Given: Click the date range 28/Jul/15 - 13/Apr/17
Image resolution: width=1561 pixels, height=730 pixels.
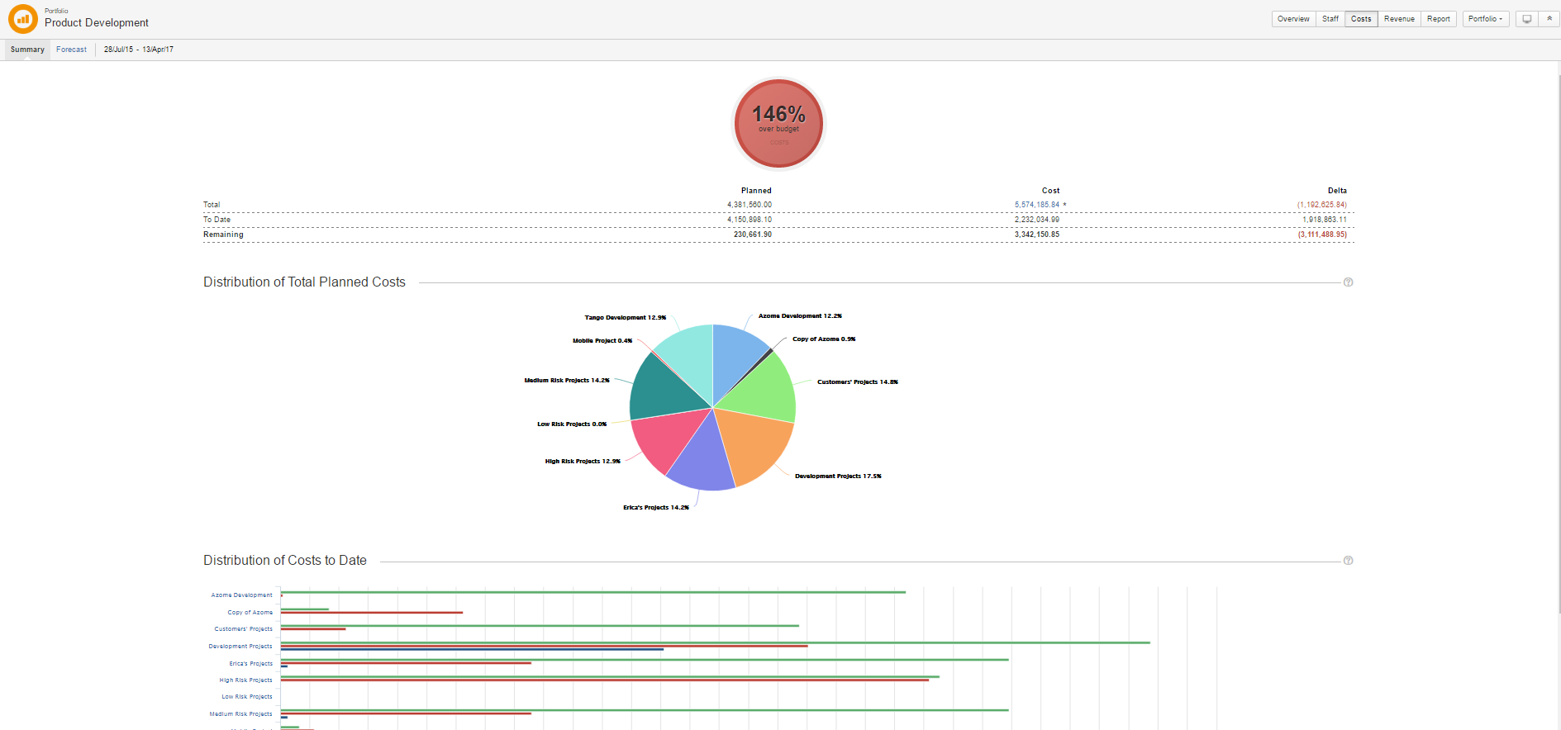Looking at the screenshot, I should [138, 50].
